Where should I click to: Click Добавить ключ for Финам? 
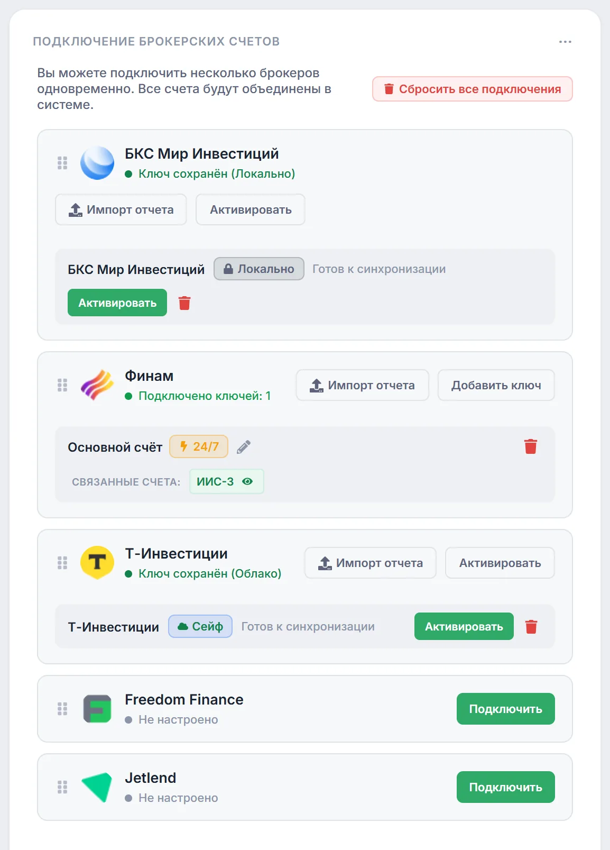496,385
